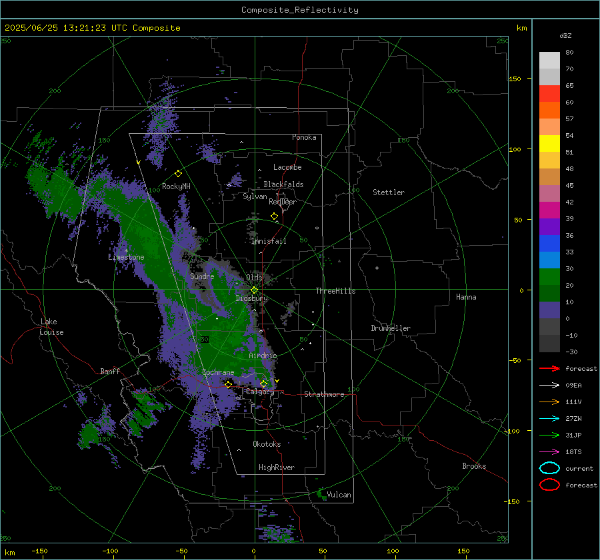Click the 39 dBZ purple color swatch
The width and height of the screenshot is (600, 560).
coord(549,226)
